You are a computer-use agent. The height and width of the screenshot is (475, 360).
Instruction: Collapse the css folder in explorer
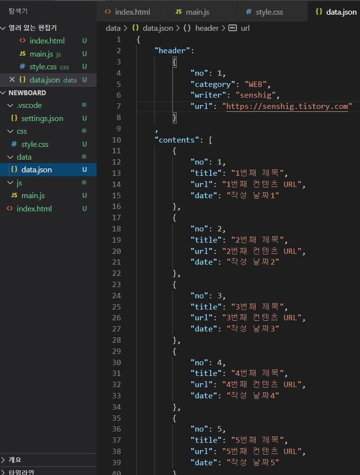[10, 131]
